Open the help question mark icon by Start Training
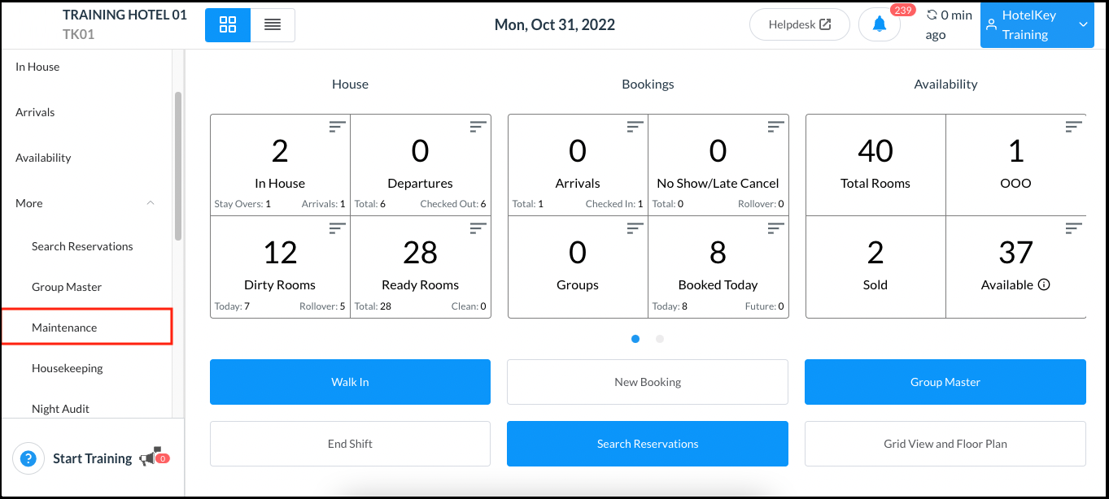The height and width of the screenshot is (499, 1109). click(x=28, y=458)
